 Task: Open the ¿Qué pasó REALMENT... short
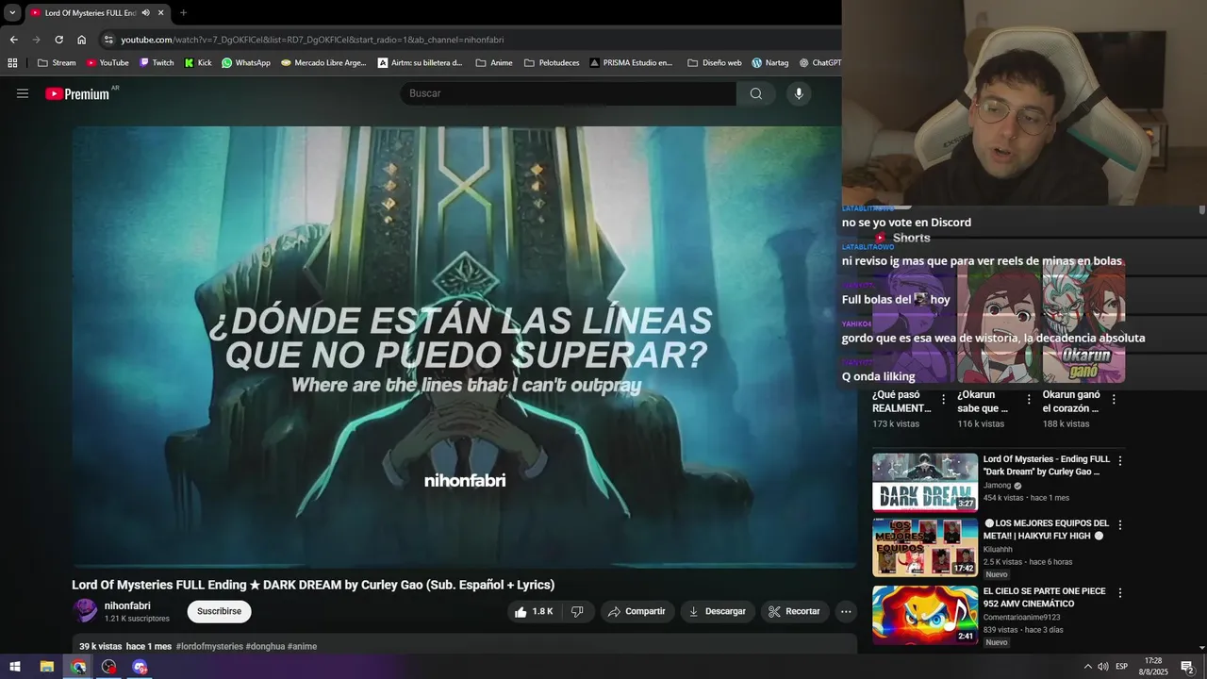click(x=901, y=402)
